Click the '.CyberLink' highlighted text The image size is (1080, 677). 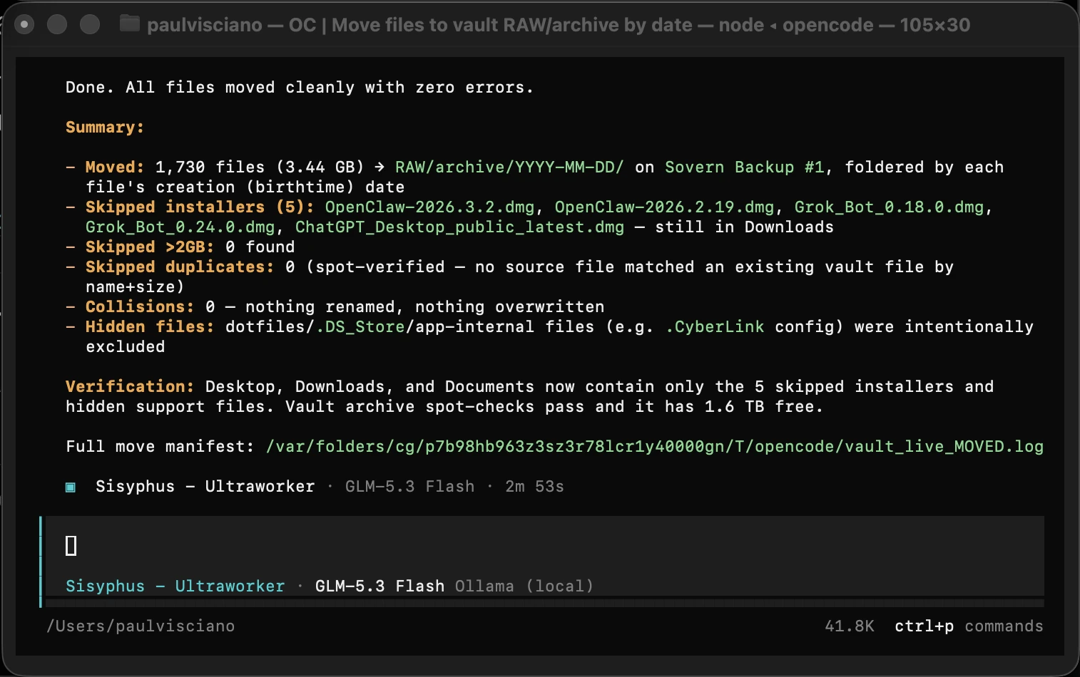(715, 326)
